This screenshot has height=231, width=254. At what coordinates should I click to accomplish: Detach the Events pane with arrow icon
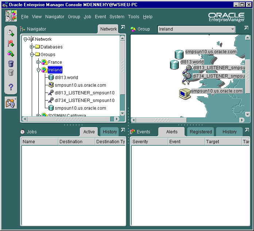(x=247, y=130)
